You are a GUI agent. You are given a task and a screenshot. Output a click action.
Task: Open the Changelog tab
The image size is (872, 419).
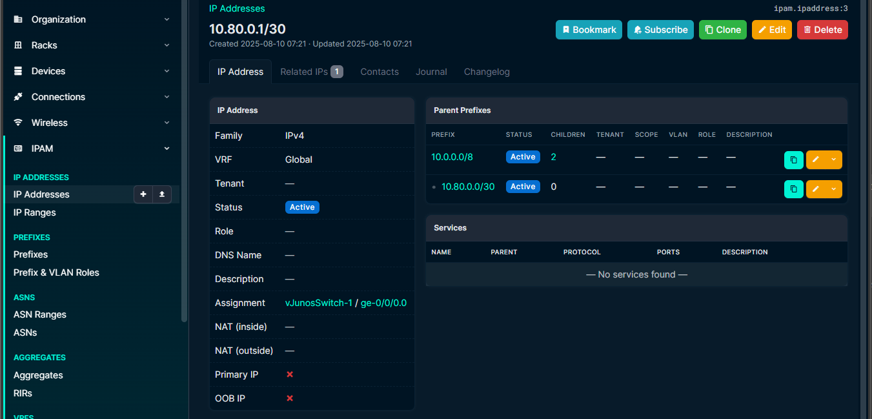pyautogui.click(x=487, y=72)
